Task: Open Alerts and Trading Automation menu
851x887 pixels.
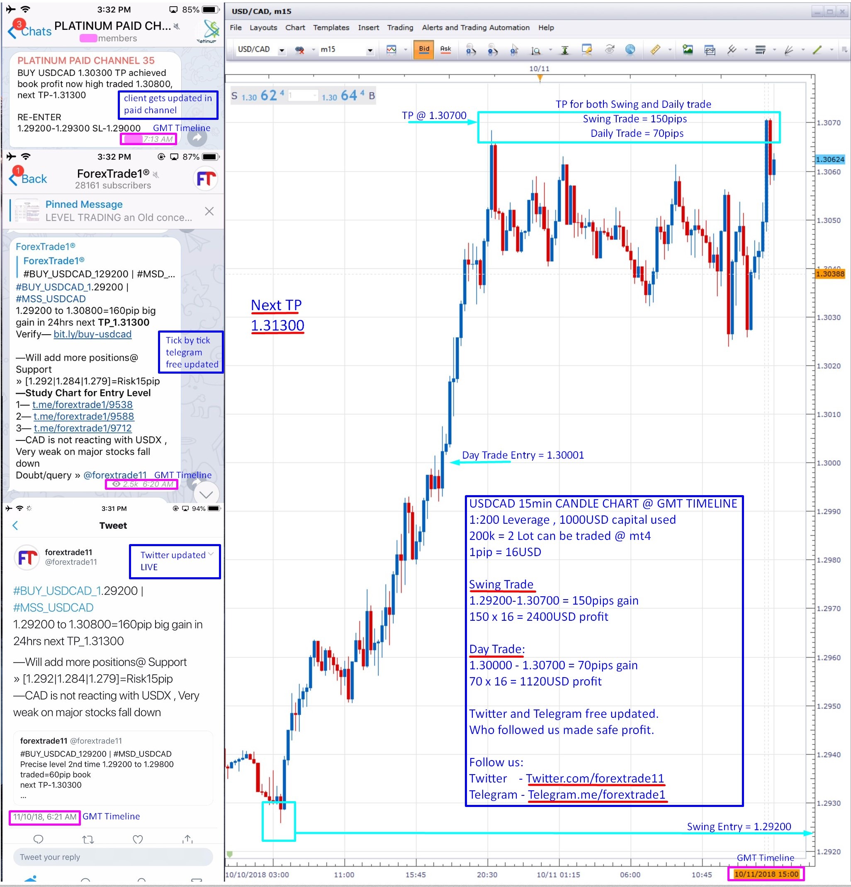Action: pyautogui.click(x=475, y=28)
